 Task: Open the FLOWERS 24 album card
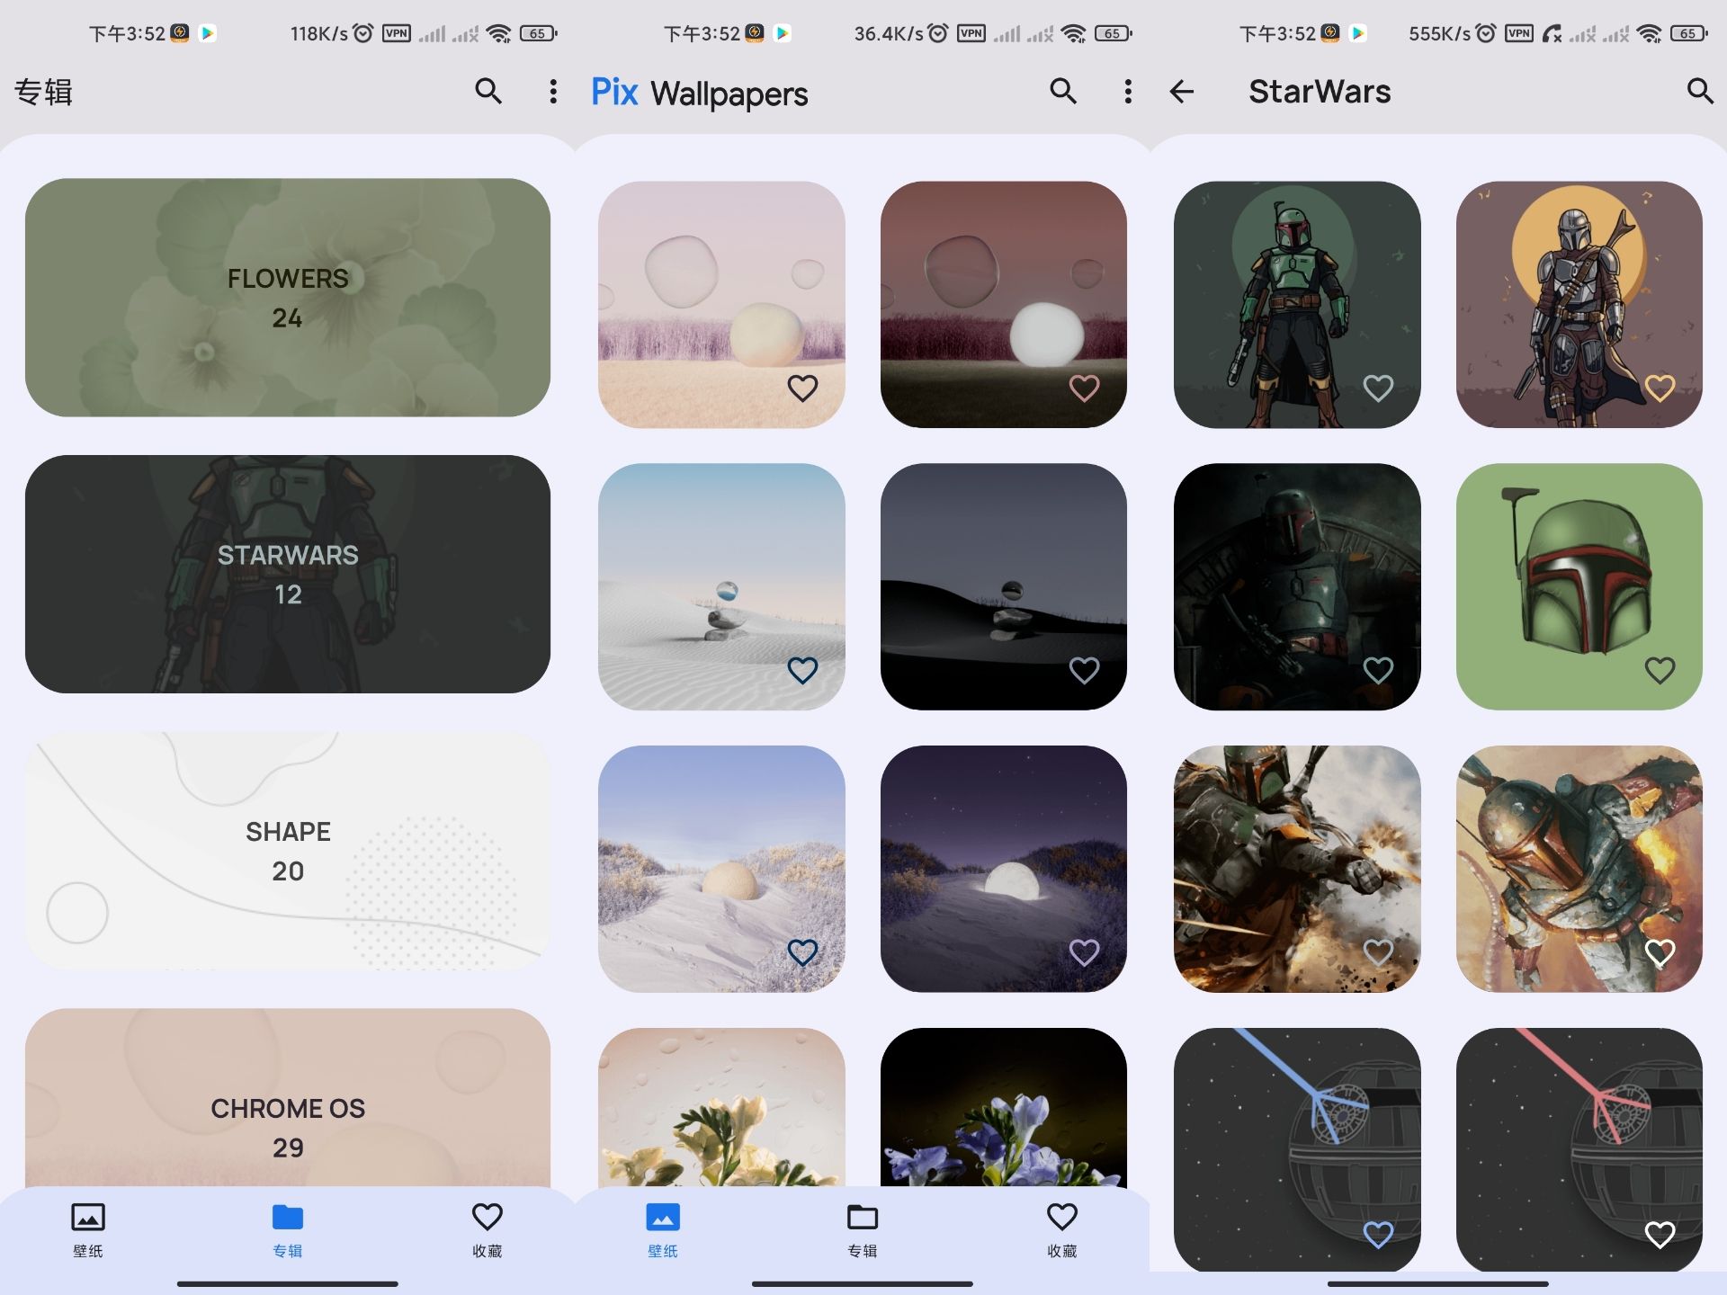tap(288, 297)
